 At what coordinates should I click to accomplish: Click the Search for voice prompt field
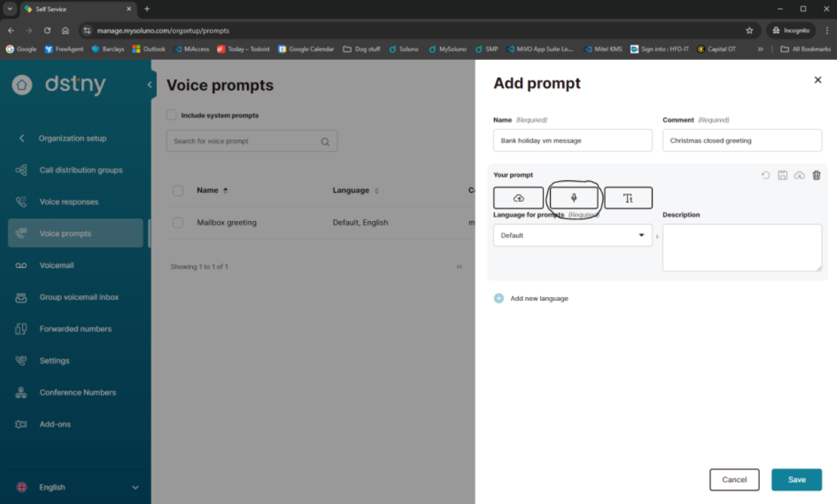(252, 141)
